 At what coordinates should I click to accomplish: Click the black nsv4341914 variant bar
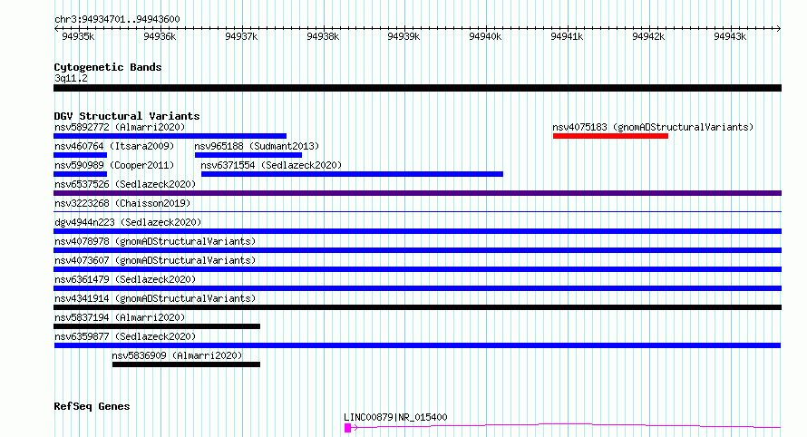pyautogui.click(x=417, y=308)
